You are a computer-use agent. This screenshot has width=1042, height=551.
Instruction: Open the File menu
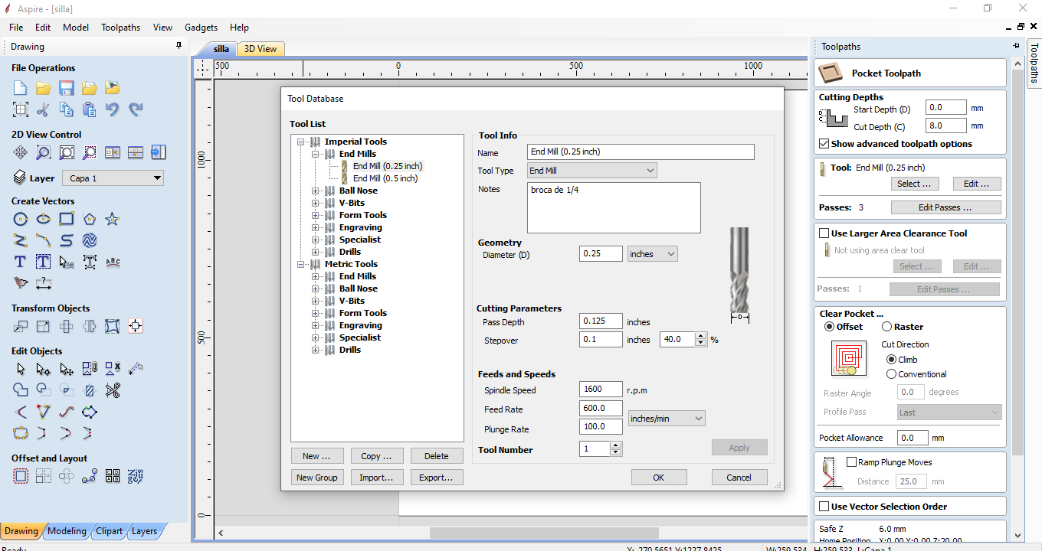coord(16,27)
